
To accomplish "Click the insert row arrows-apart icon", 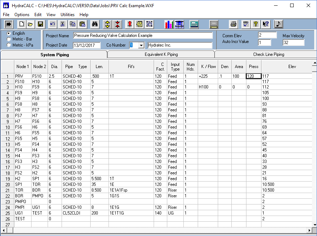I will [x=107, y=24].
